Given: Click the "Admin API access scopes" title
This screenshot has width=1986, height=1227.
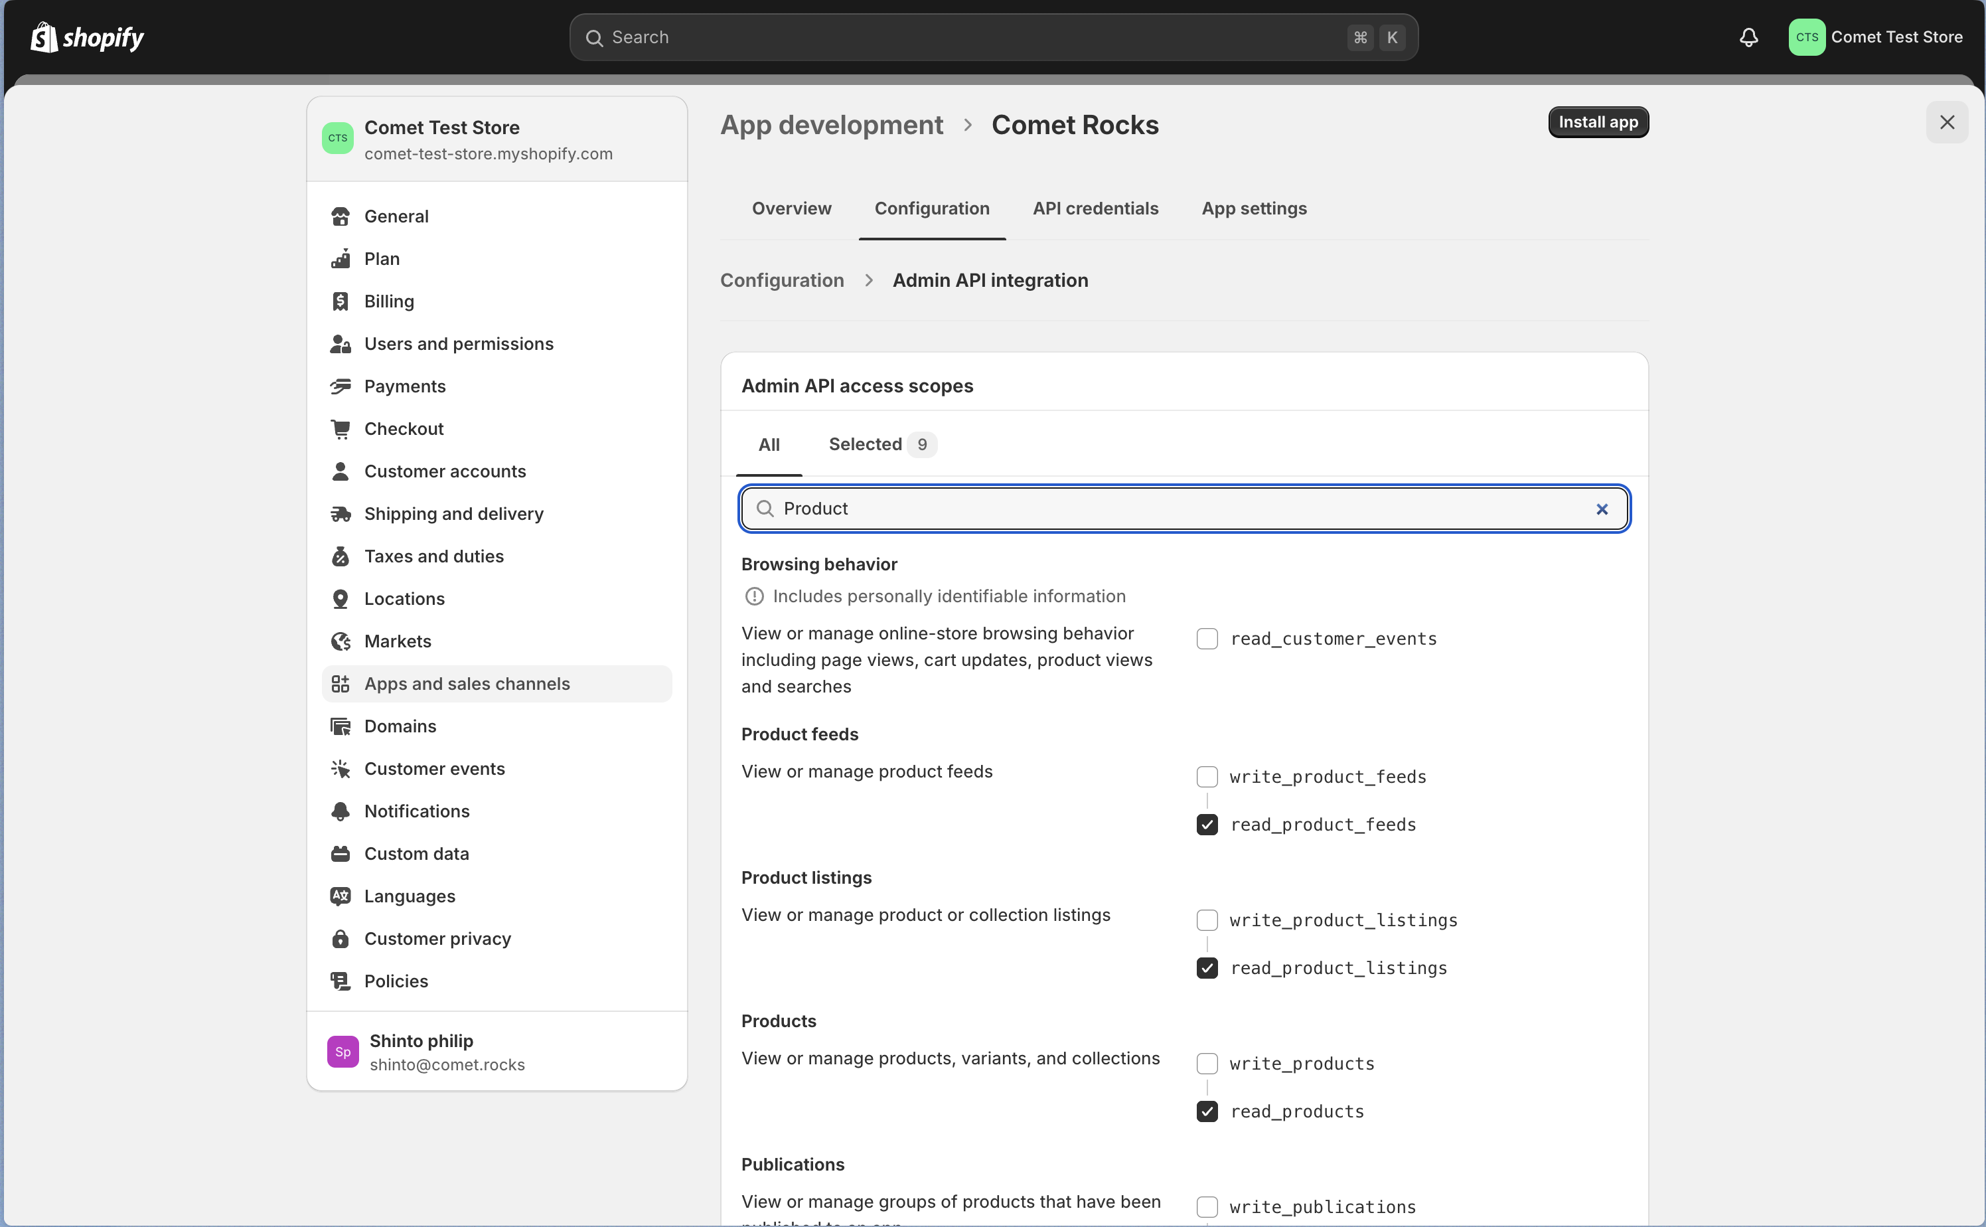Looking at the screenshot, I should [857, 386].
